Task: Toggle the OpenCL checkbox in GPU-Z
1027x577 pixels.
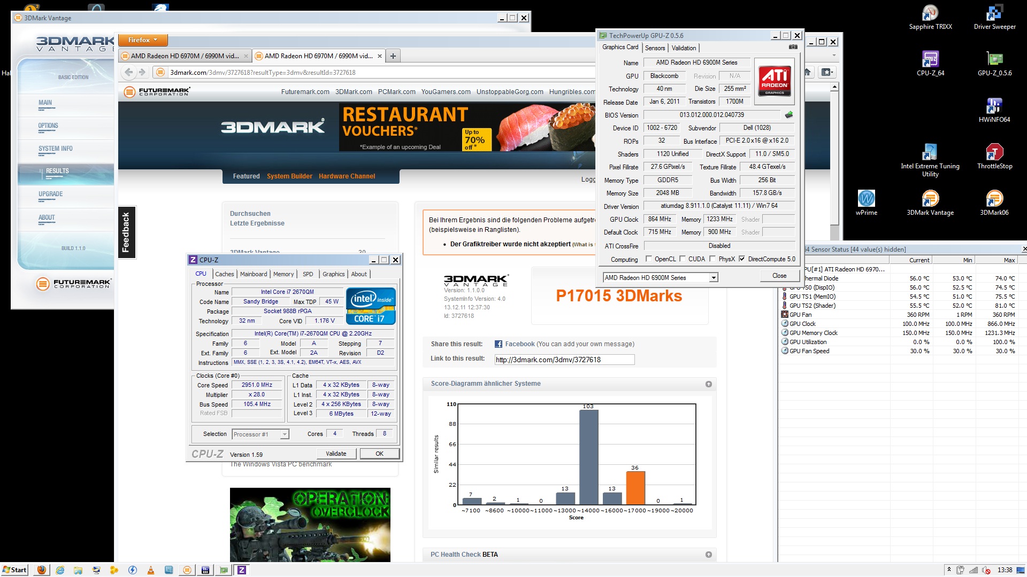Action: click(x=649, y=259)
